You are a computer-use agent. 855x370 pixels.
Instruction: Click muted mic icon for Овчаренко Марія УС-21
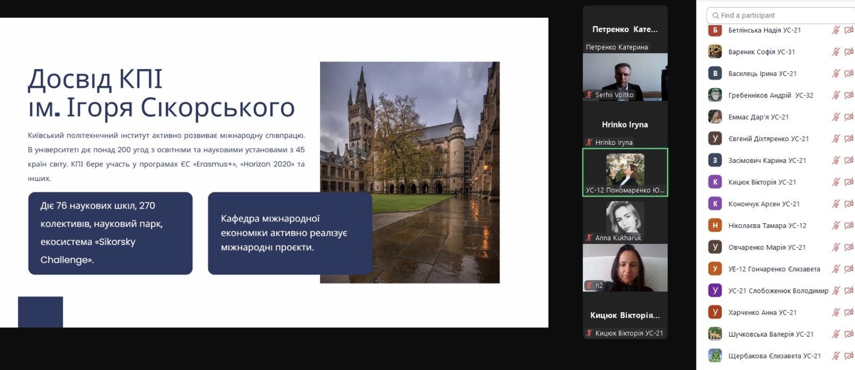tap(836, 247)
